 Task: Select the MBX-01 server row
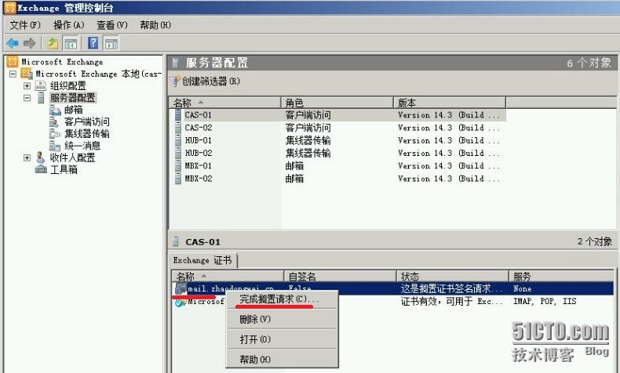click(338, 165)
